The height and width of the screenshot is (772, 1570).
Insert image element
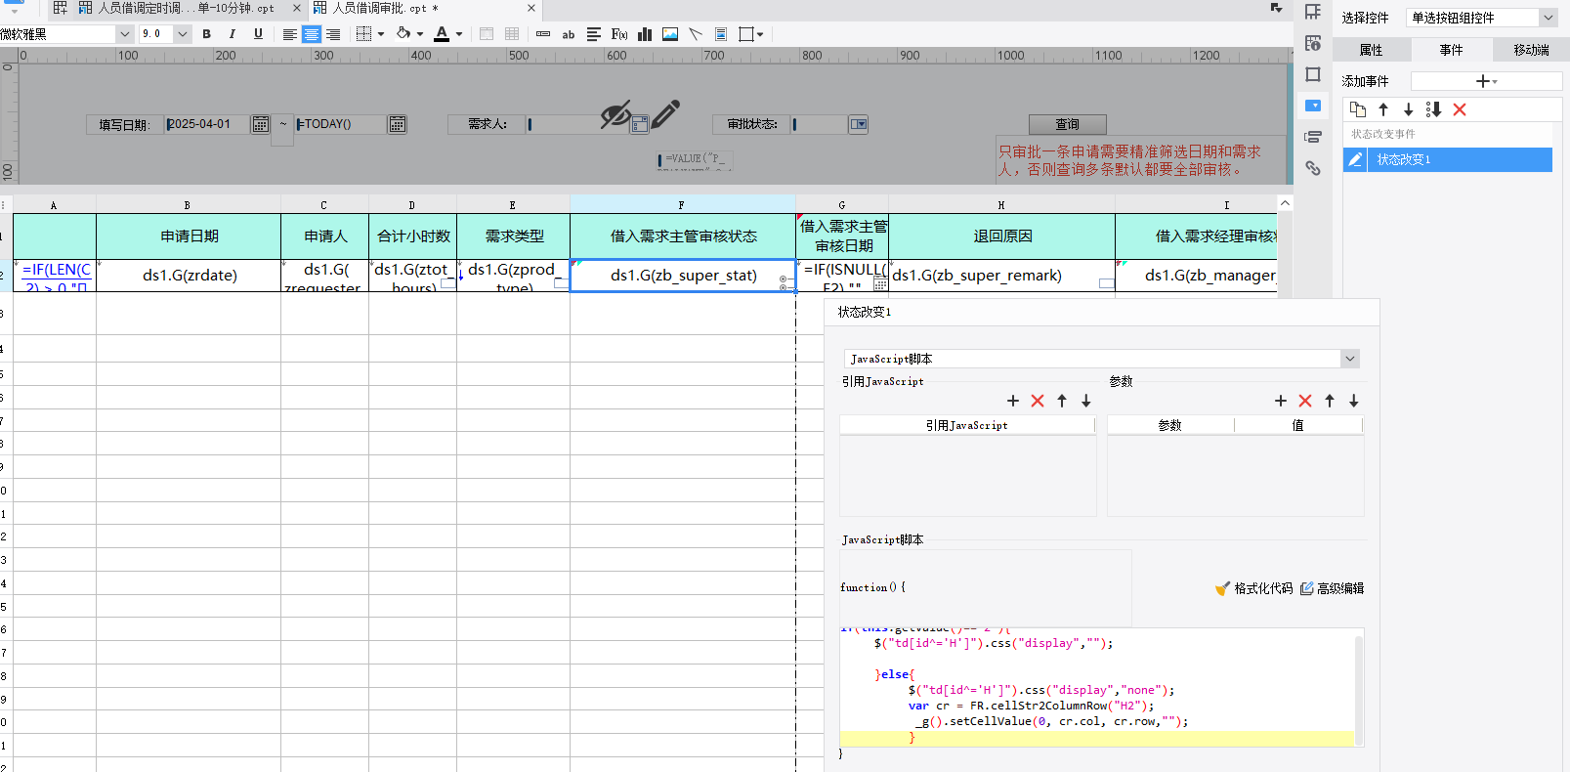point(670,34)
